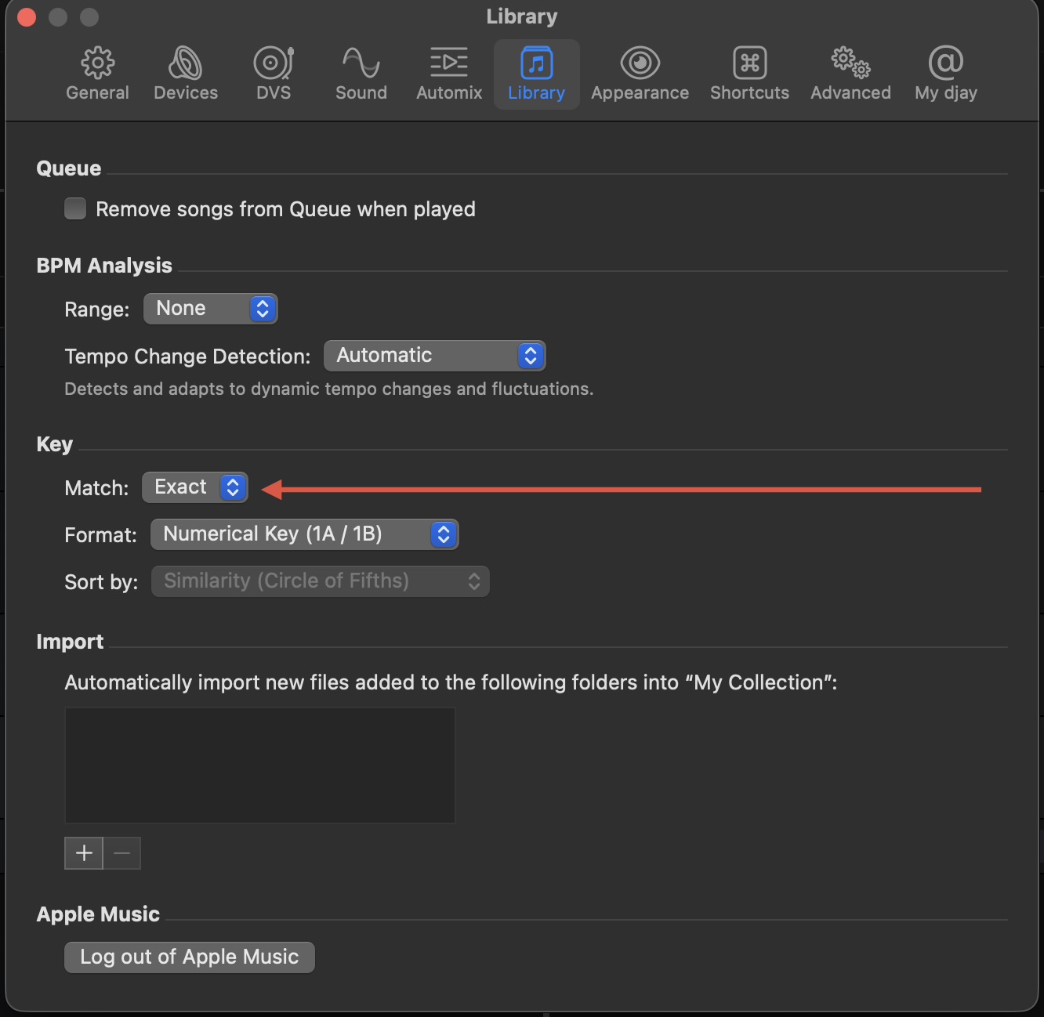
Task: Expand Tempo Change Detection dropdown
Action: click(434, 356)
